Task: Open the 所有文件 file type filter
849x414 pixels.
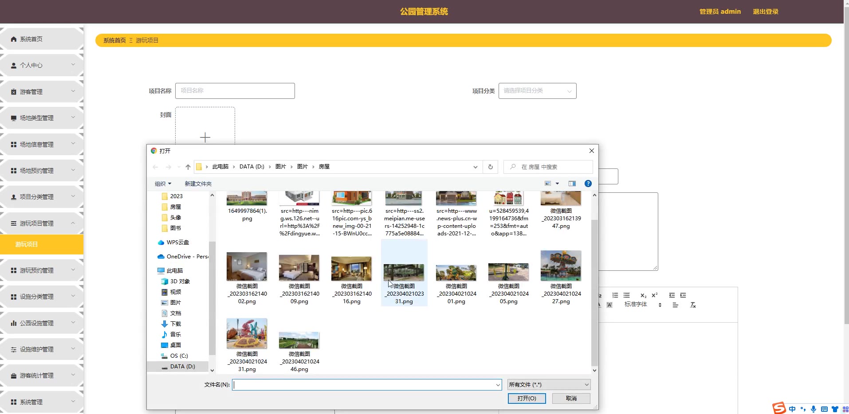Action: 549,385
